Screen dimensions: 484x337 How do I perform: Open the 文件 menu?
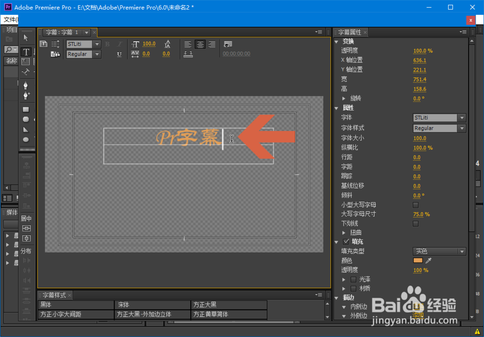(10, 20)
